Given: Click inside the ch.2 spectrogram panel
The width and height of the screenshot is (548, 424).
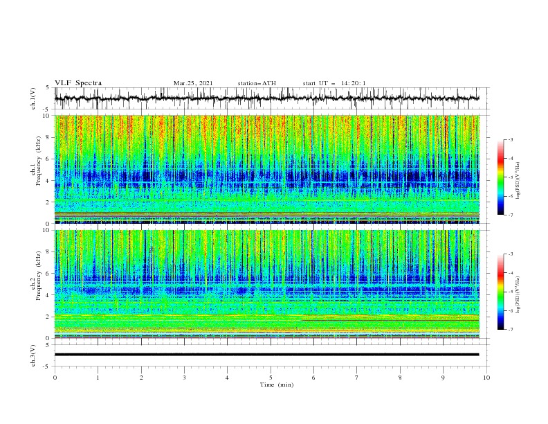Looking at the screenshot, I should tap(266, 284).
